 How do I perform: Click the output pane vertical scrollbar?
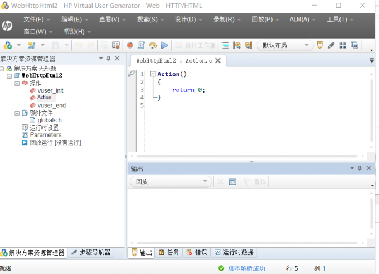pyautogui.click(x=372, y=214)
